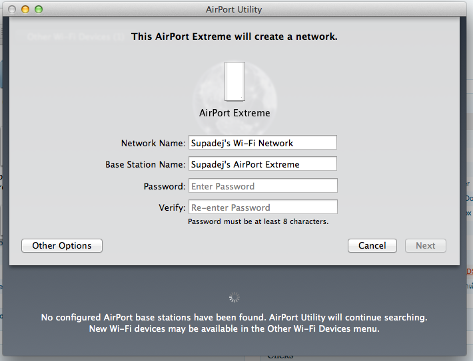Click the 'will create a network' heading

[235, 37]
